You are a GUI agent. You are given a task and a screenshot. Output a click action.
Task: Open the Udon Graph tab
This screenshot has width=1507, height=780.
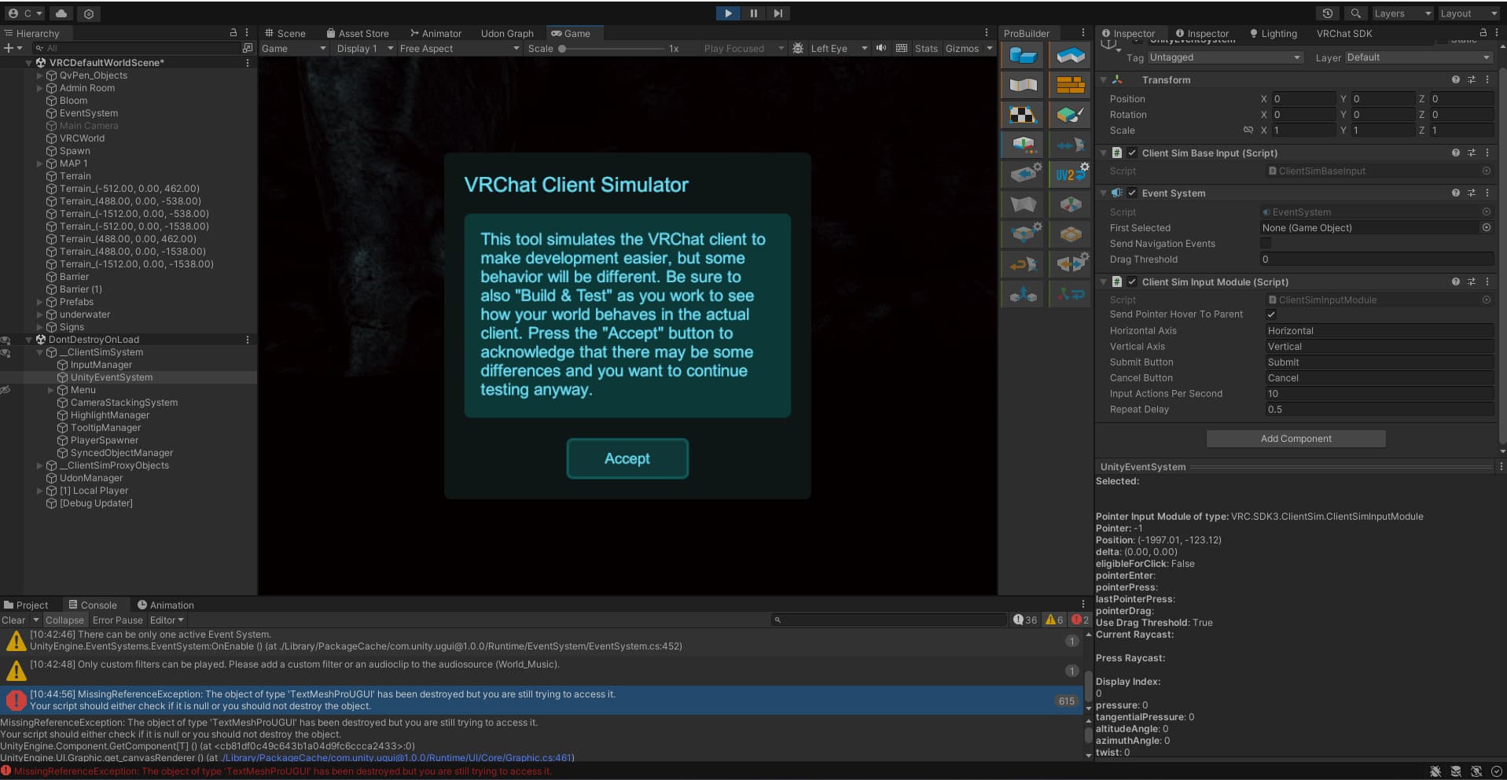pos(507,33)
